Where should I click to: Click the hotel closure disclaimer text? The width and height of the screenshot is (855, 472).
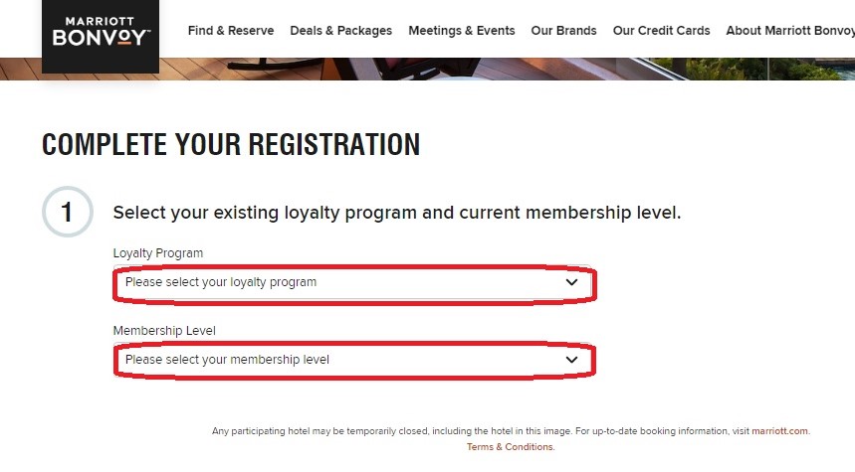[x=481, y=431]
